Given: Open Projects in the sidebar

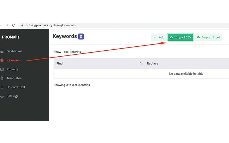Looking at the screenshot, I should (12, 69).
